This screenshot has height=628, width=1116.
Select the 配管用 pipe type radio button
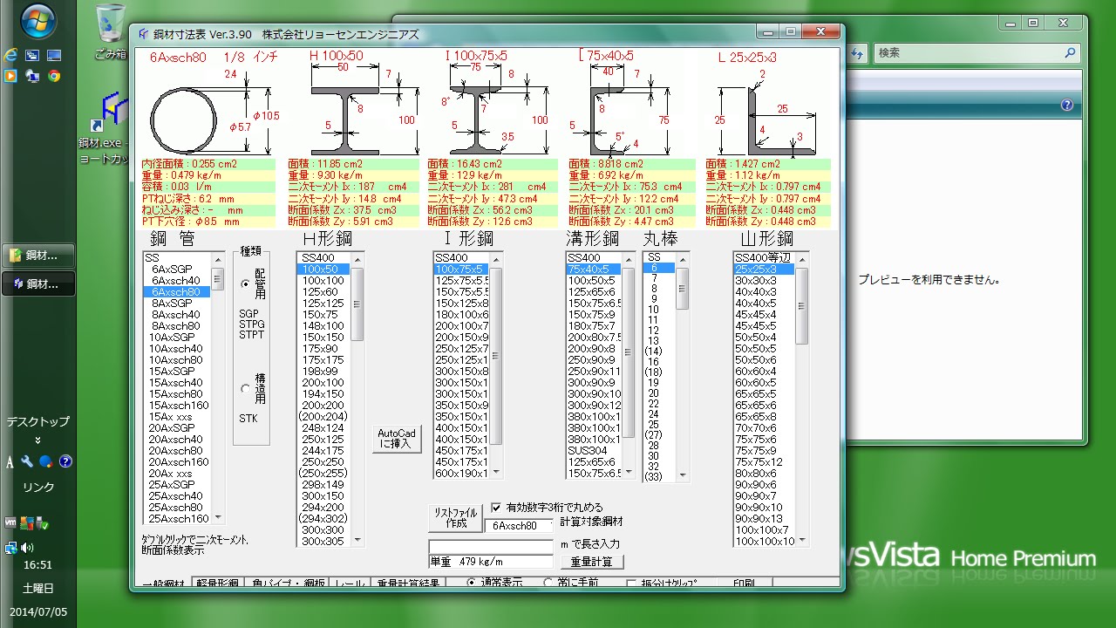click(x=246, y=283)
